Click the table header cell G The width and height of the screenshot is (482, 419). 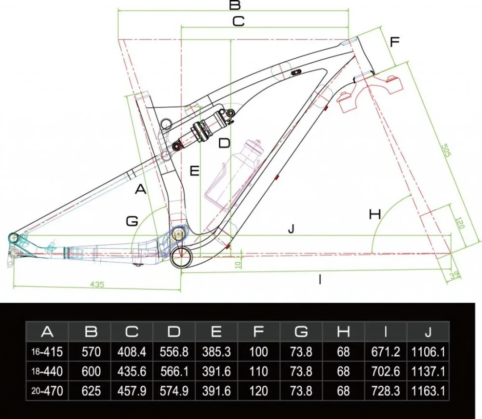click(x=301, y=331)
